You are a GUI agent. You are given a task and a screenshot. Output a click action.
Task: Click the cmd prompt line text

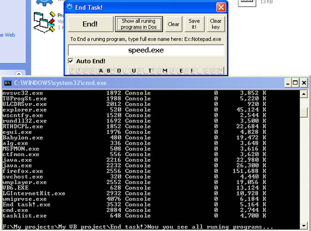[138, 227]
